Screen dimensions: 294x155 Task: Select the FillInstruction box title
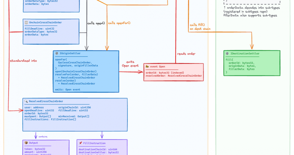point(94,143)
